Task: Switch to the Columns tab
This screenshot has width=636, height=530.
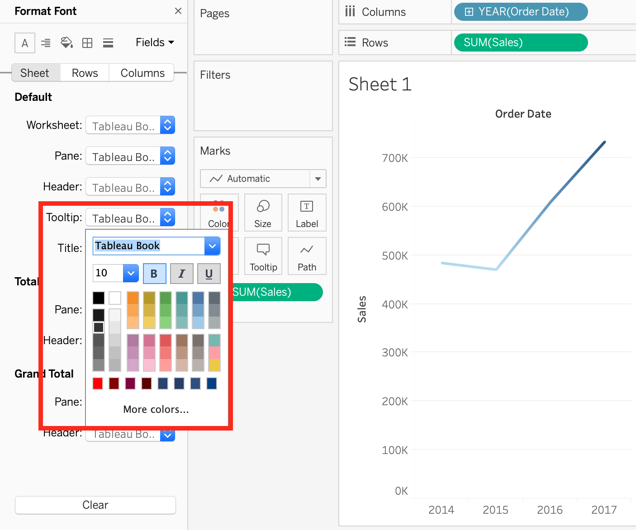Action: [x=142, y=73]
